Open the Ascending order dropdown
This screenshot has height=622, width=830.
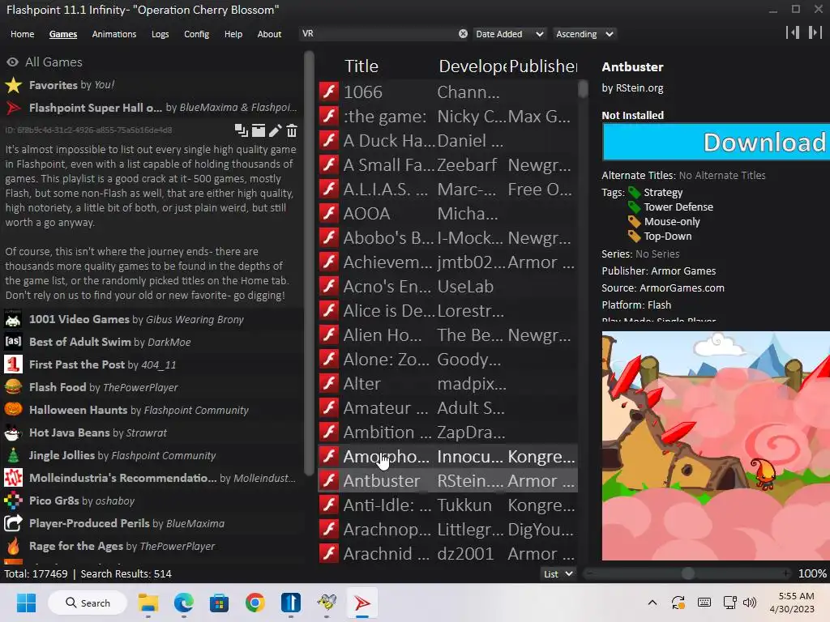(584, 34)
